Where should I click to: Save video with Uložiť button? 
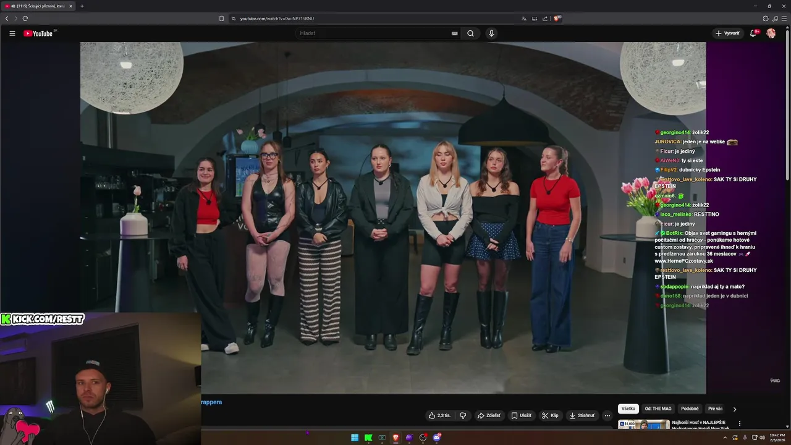point(521,415)
